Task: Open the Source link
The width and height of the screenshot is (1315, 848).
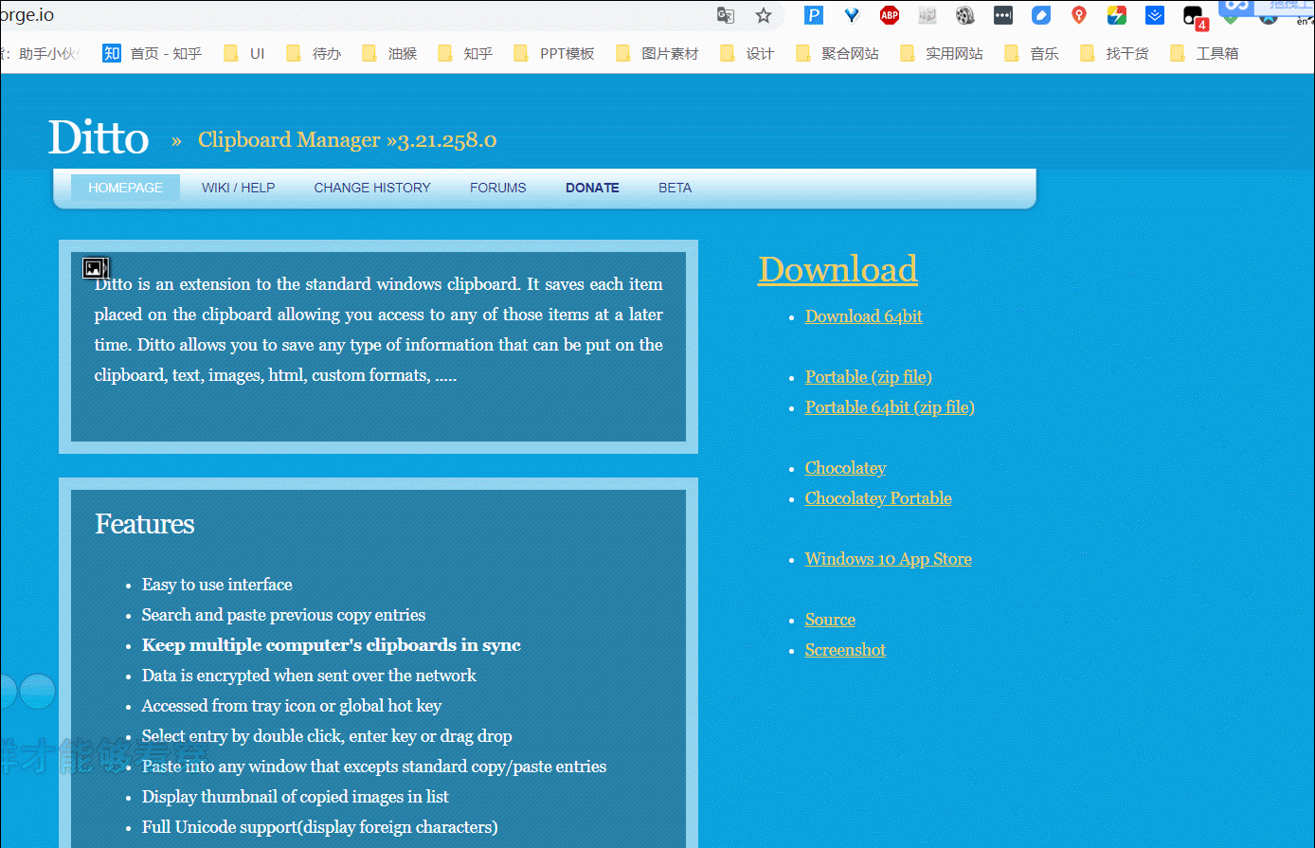Action: (x=830, y=620)
